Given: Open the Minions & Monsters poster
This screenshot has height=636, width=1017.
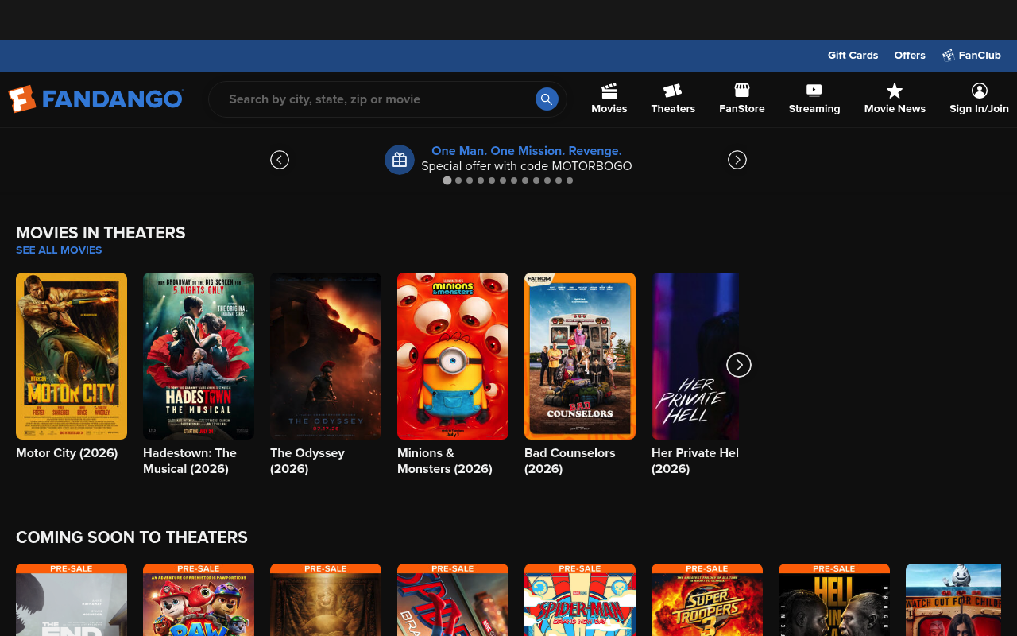Looking at the screenshot, I should [453, 356].
